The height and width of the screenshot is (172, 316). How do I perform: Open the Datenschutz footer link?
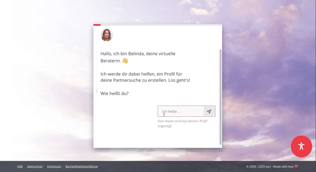pyautogui.click(x=35, y=166)
